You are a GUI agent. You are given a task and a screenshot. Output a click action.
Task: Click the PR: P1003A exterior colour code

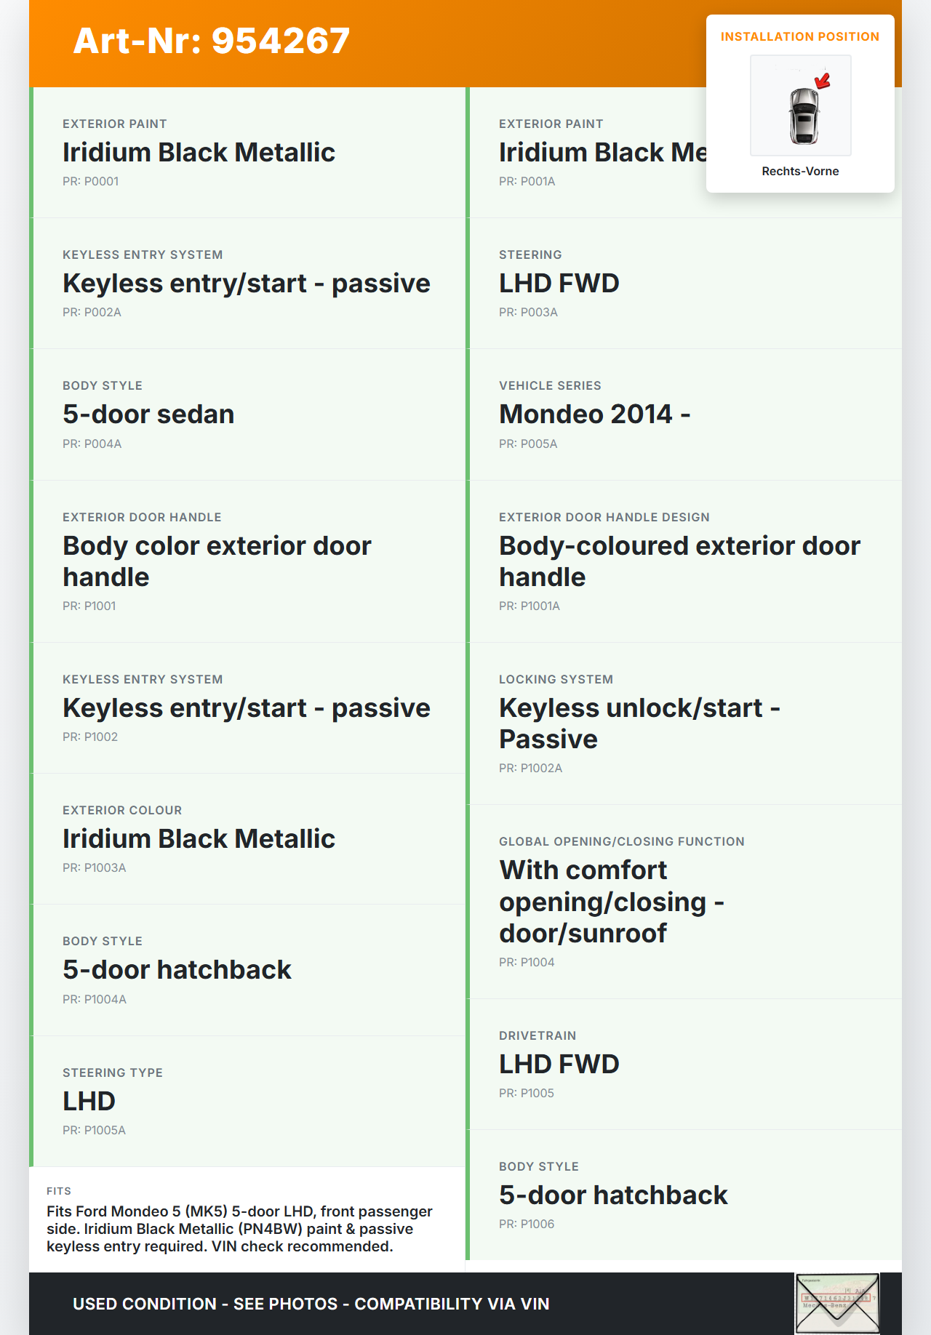point(94,867)
